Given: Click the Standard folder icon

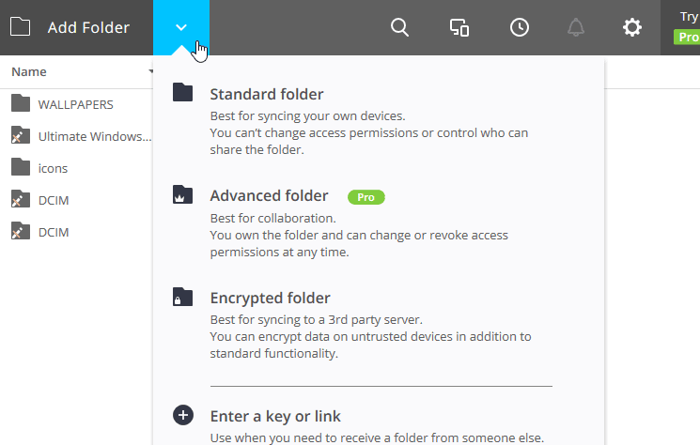Looking at the screenshot, I should tap(182, 92).
